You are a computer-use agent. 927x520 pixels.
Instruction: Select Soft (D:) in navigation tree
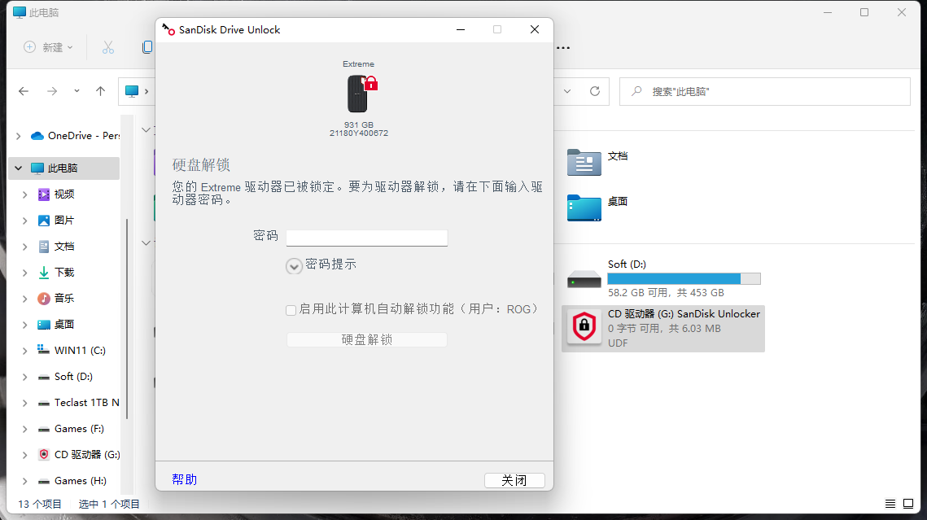pos(65,377)
